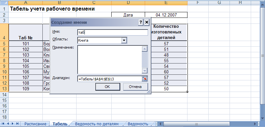Switch to Ведомость по деталям sheet tab
Viewport: 265px width, 127px height.
(97, 124)
